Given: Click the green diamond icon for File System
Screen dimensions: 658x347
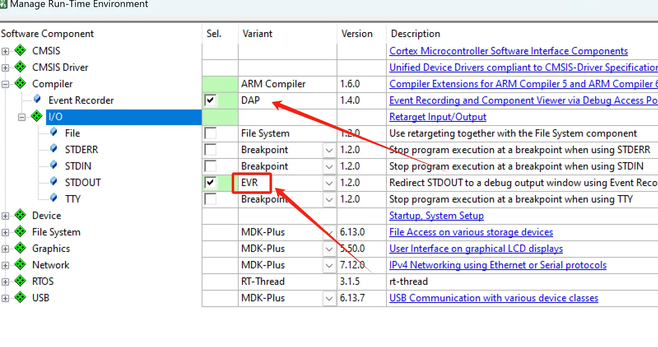Looking at the screenshot, I should point(20,231).
